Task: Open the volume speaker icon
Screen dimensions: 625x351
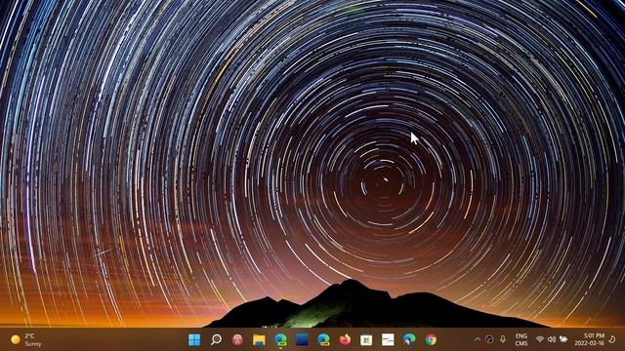Action: 552,339
